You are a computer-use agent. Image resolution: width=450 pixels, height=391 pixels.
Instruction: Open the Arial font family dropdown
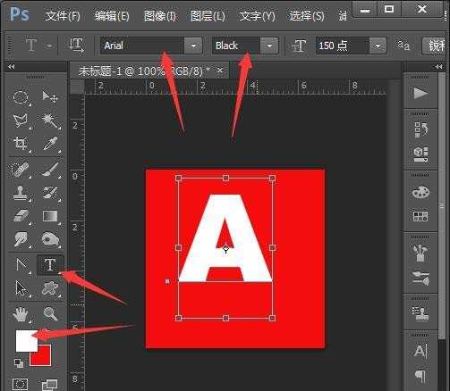[193, 46]
